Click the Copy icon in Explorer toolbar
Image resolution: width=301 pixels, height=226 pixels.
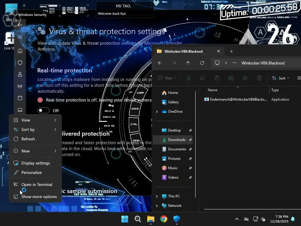203,78
